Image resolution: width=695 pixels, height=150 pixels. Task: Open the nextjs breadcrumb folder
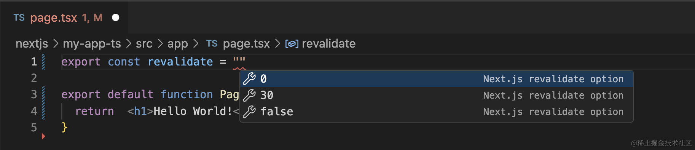[x=32, y=44]
